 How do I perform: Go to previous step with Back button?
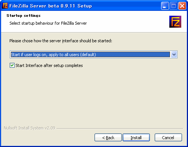click(x=108, y=138)
